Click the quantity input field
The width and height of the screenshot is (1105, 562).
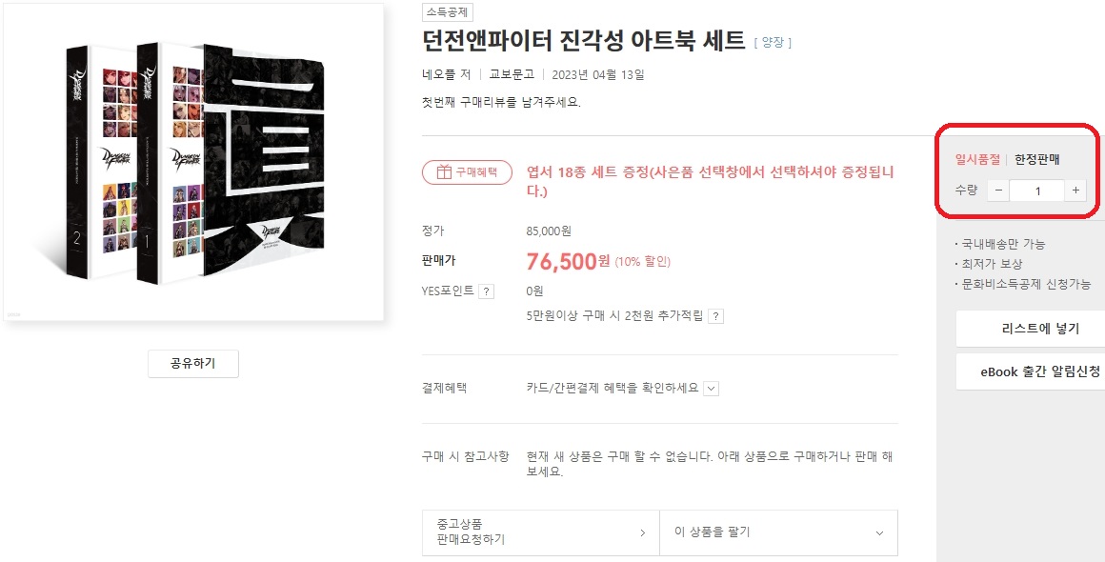1036,191
